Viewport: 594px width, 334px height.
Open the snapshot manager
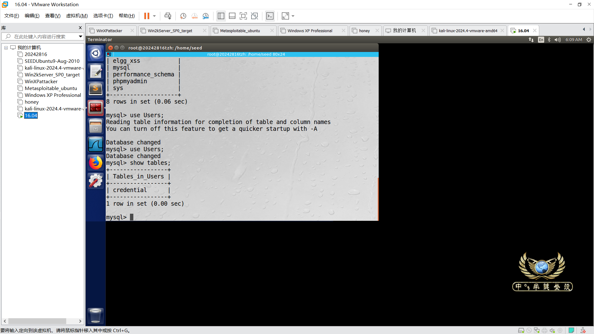(206, 16)
